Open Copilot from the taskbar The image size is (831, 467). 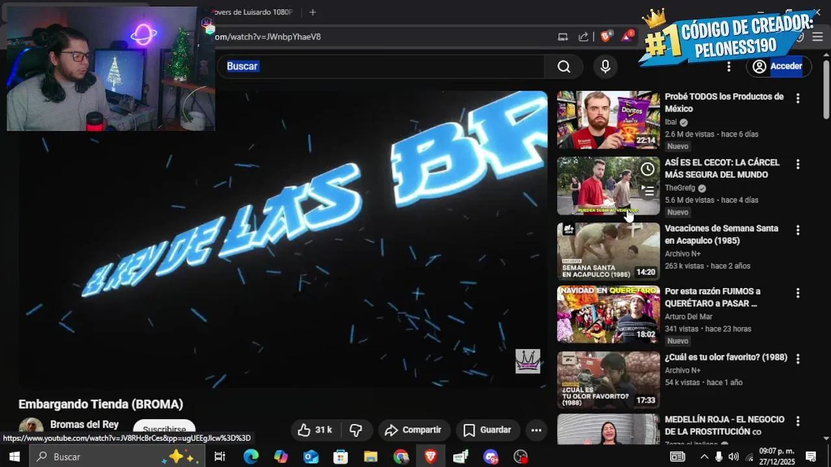[x=280, y=457]
